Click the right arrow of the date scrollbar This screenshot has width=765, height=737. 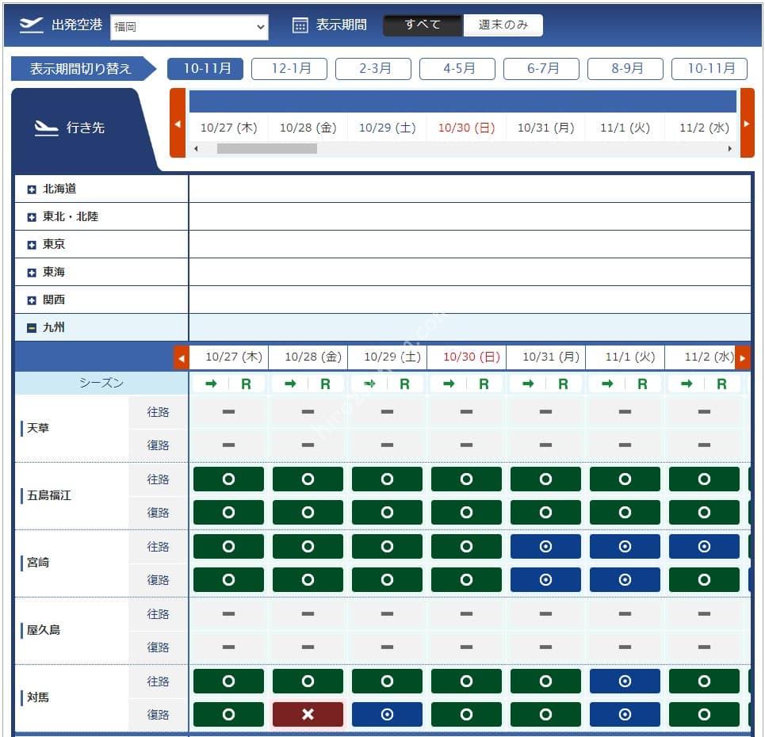pos(730,148)
